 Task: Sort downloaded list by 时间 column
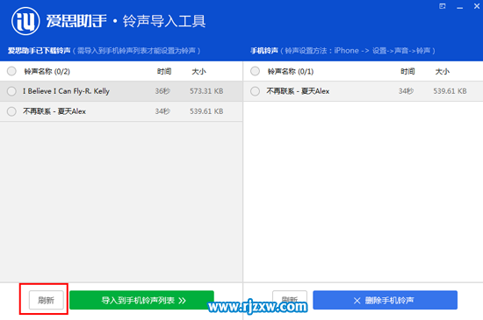(x=164, y=71)
